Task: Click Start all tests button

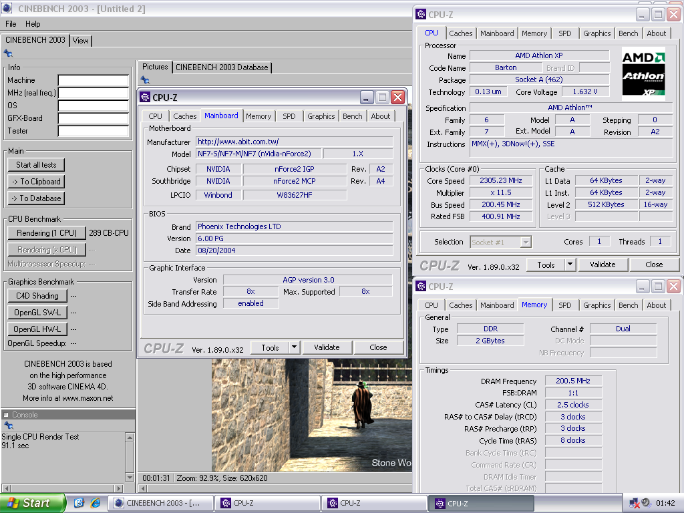Action: 36,165
